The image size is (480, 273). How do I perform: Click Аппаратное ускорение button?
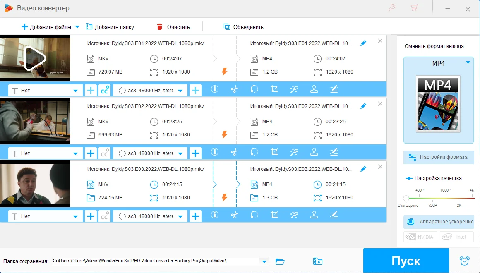pyautogui.click(x=439, y=222)
